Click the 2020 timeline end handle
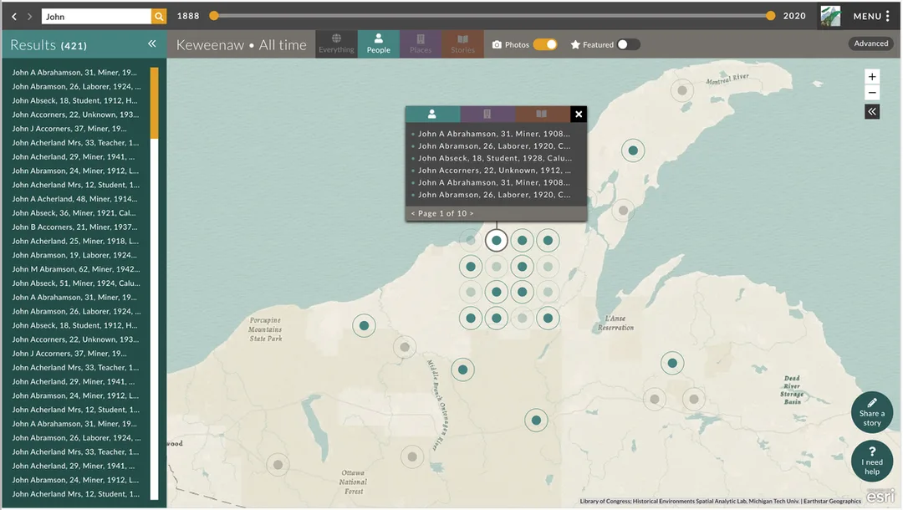 pos(771,16)
